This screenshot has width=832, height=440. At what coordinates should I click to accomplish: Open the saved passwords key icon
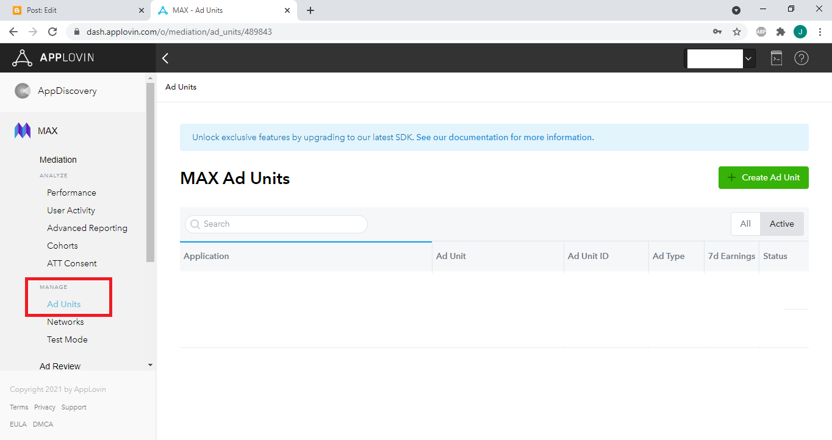coord(717,32)
